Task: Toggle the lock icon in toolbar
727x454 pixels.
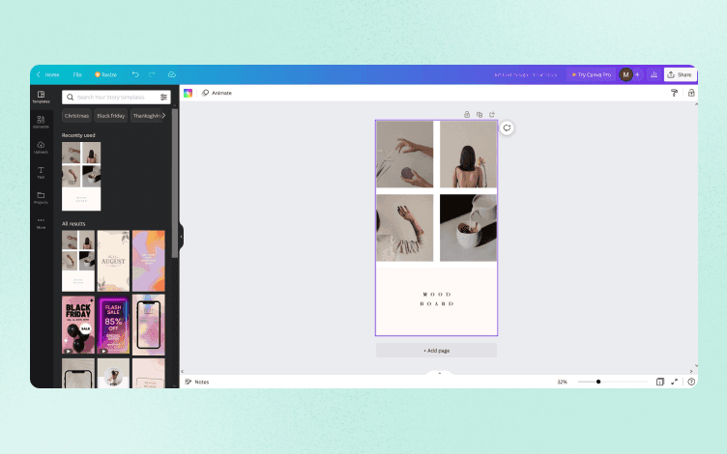Action: pyautogui.click(x=691, y=93)
